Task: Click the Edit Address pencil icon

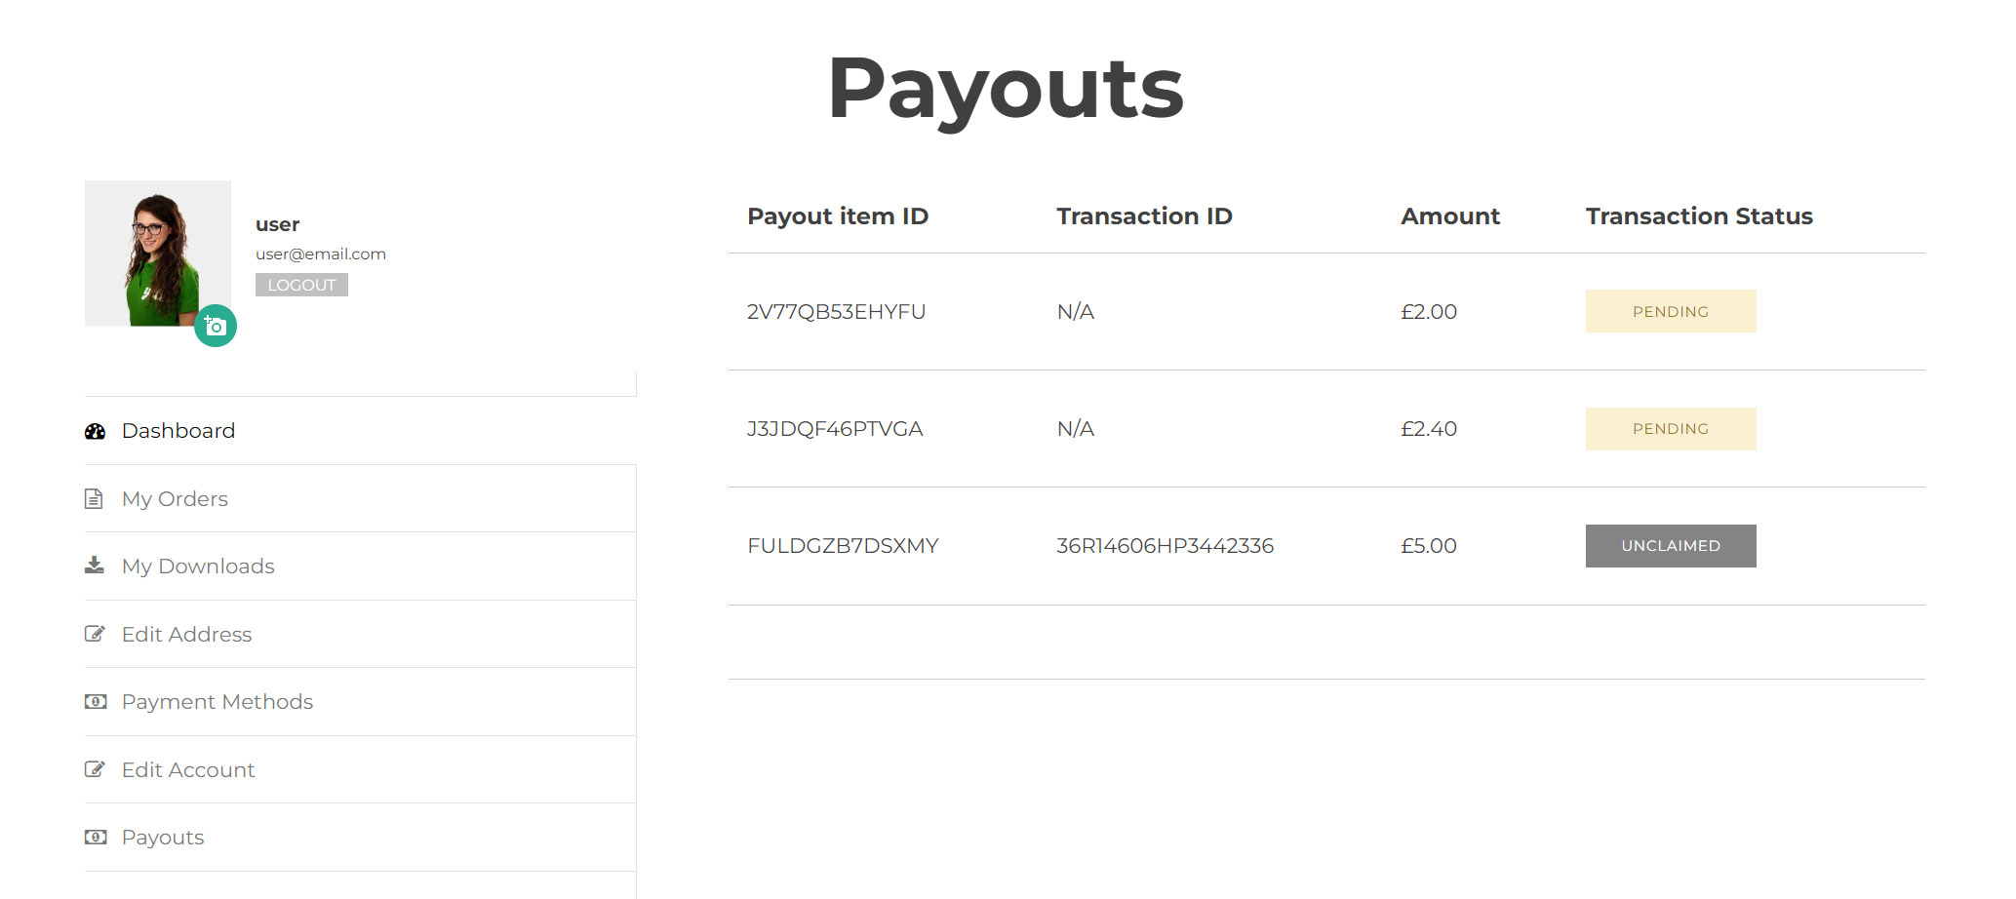Action: pyautogui.click(x=95, y=634)
